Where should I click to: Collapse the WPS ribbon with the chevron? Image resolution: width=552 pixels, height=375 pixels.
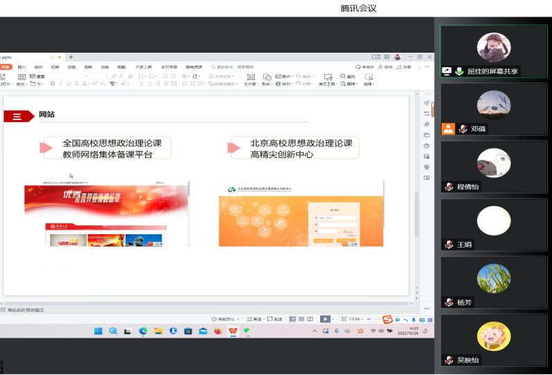point(428,67)
